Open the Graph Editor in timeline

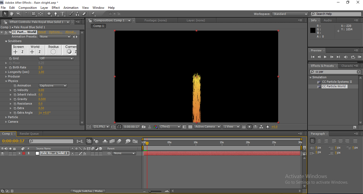(x=135, y=141)
